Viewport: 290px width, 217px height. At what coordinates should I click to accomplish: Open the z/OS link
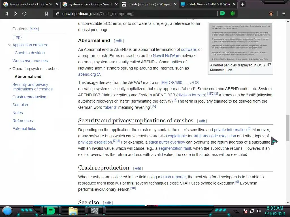194,83
